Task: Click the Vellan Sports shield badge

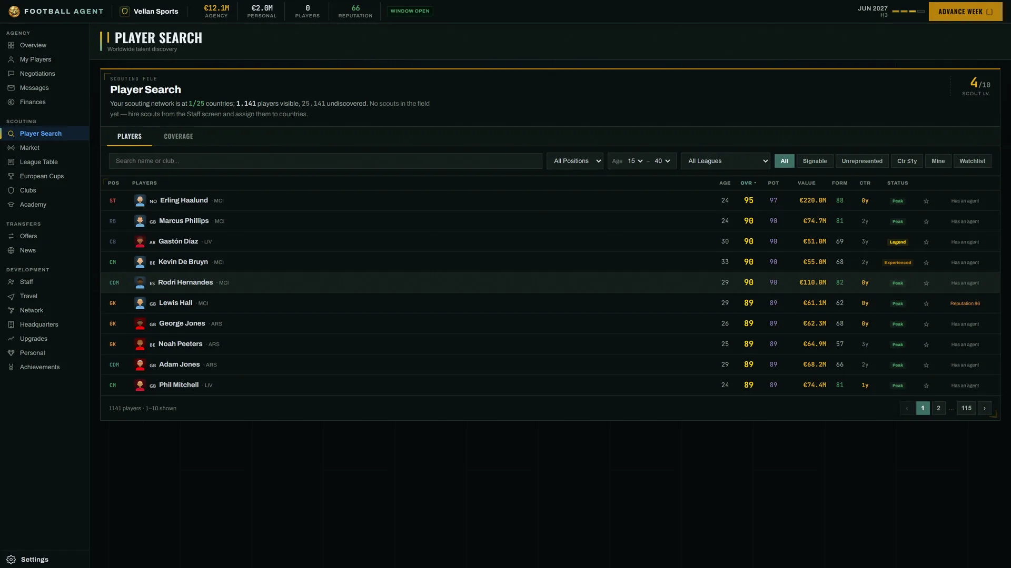Action: click(125, 11)
